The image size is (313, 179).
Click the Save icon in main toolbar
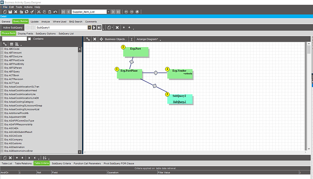click(x=10, y=12)
